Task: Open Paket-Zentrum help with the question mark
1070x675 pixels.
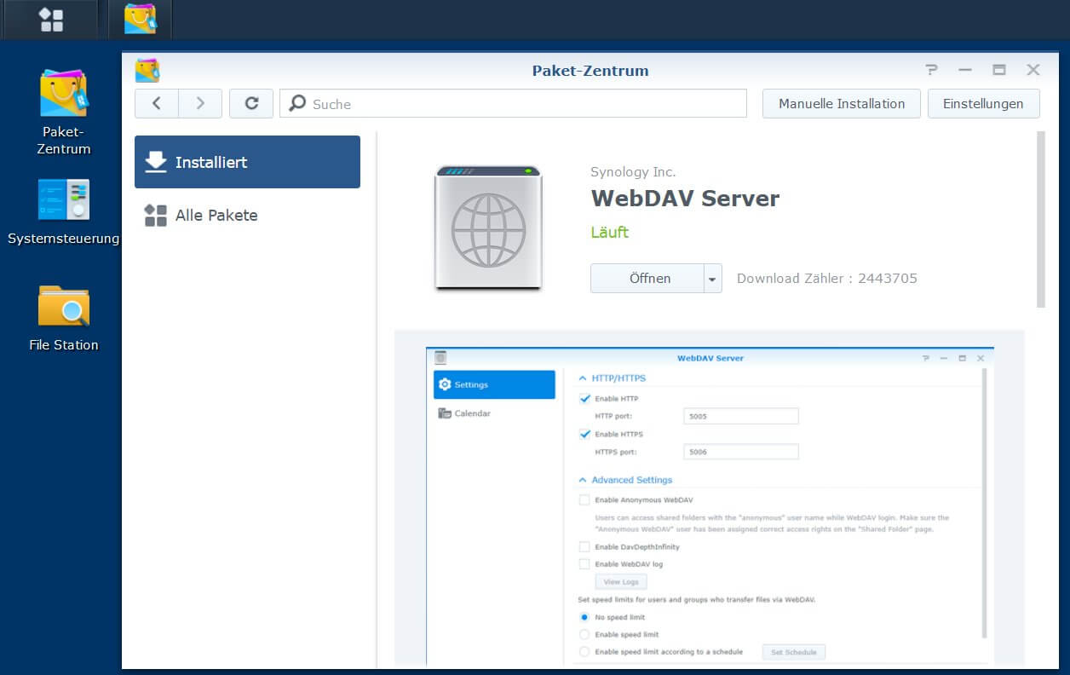Action: [x=931, y=71]
